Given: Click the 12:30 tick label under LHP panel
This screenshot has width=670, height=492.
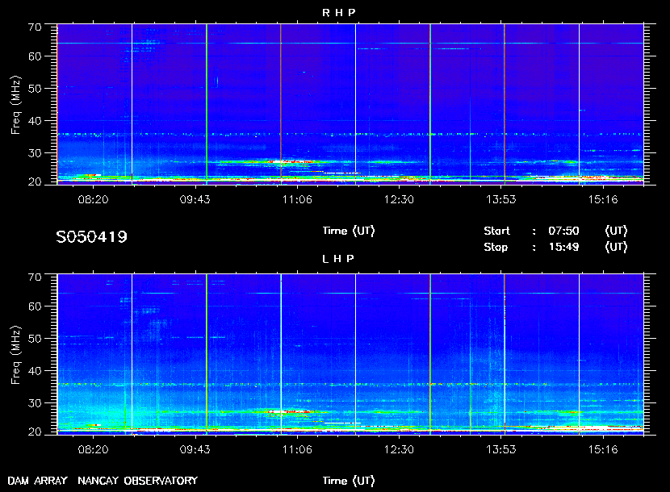Looking at the screenshot, I should click(399, 450).
